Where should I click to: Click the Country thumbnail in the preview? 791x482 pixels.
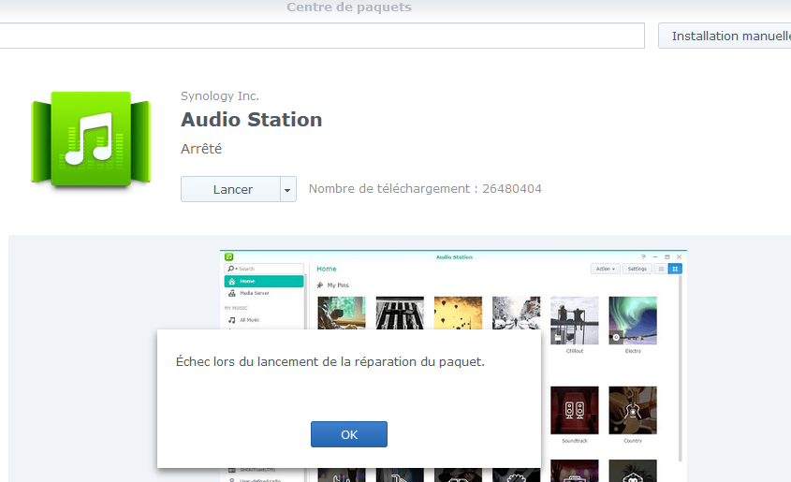click(x=633, y=411)
